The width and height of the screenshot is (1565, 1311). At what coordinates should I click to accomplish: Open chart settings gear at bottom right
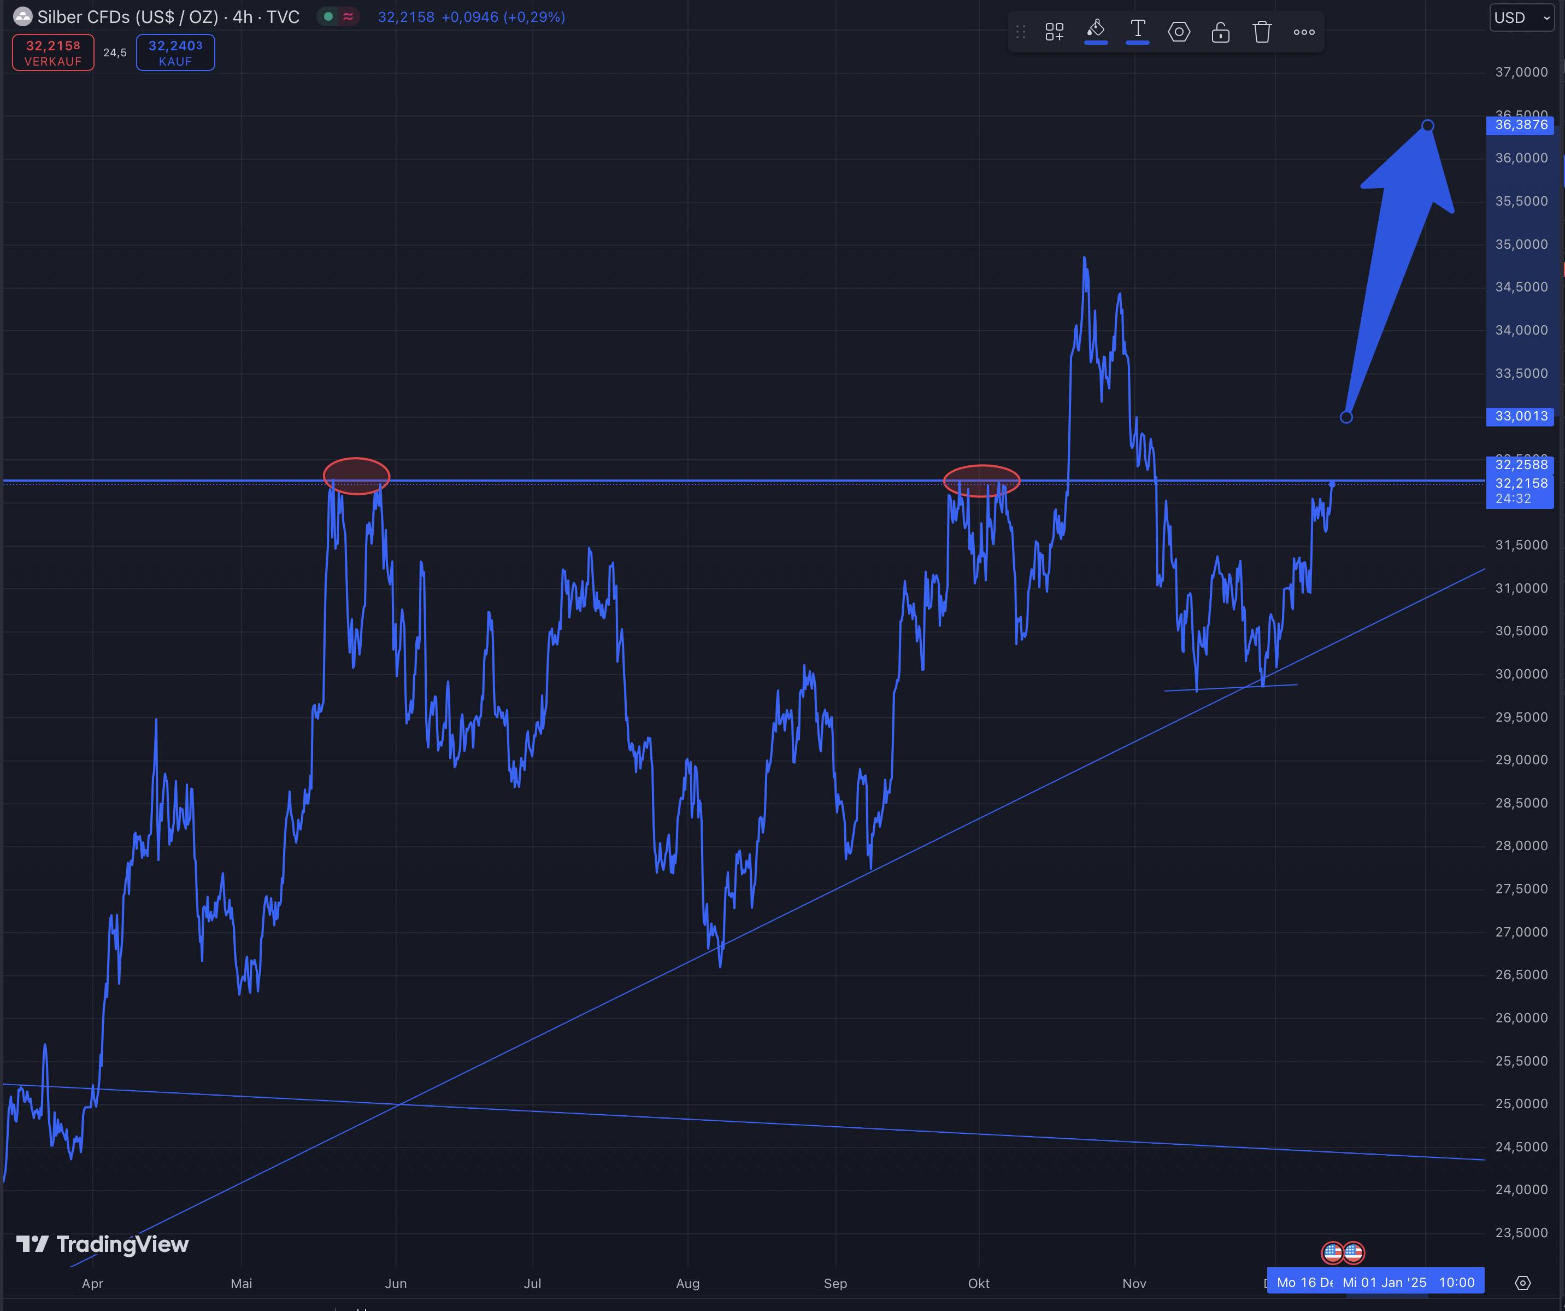click(x=1522, y=1283)
